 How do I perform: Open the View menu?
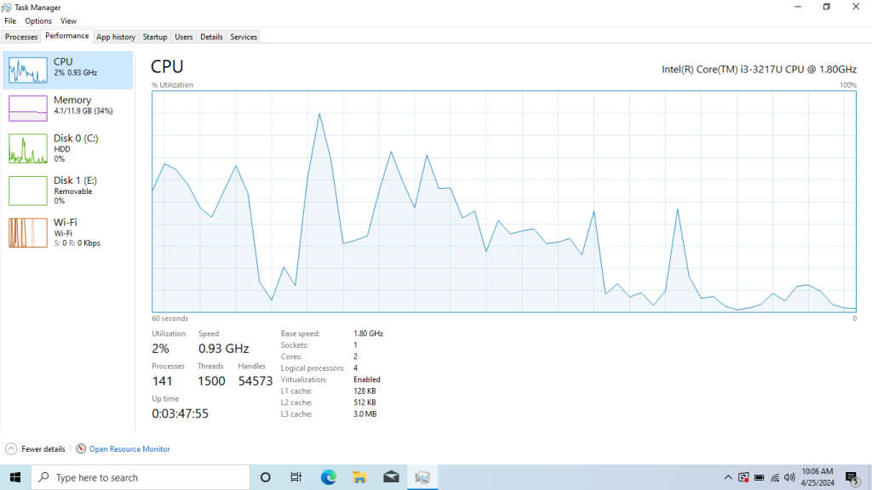(68, 20)
